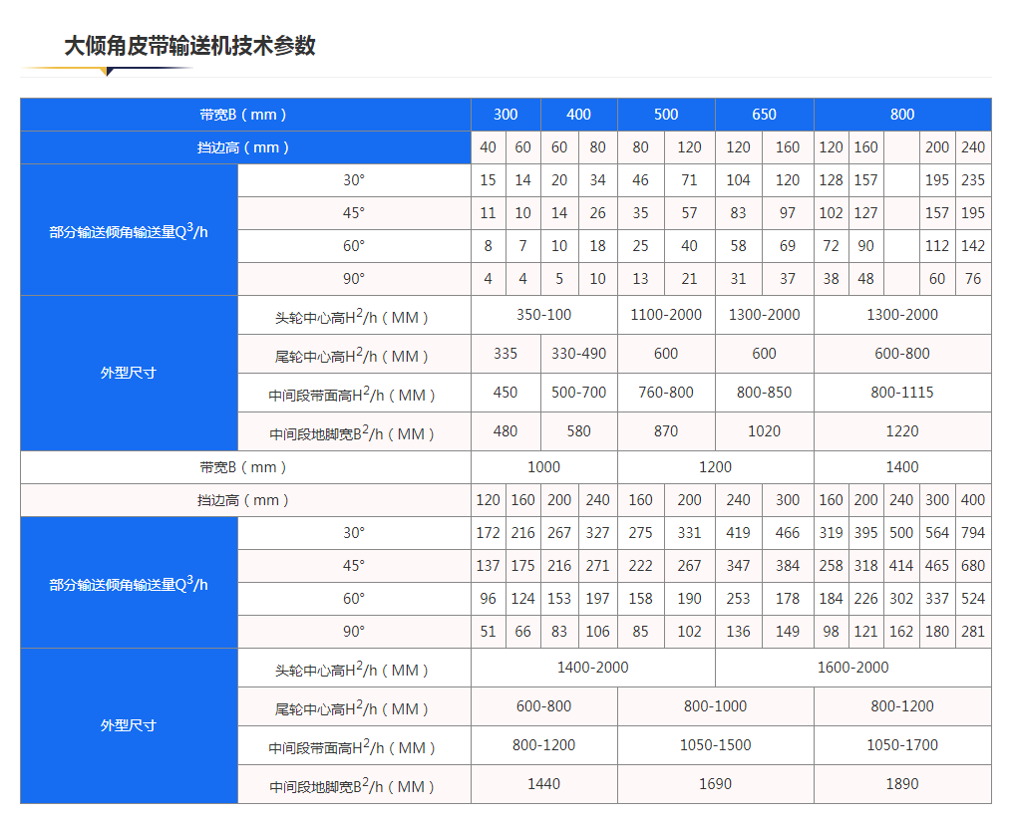Click capacity value 112
Image resolution: width=1014 pixels, height=822 pixels.
pos(937,246)
